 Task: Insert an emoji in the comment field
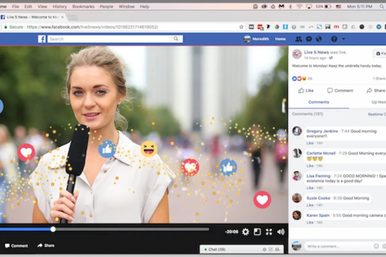(376, 246)
